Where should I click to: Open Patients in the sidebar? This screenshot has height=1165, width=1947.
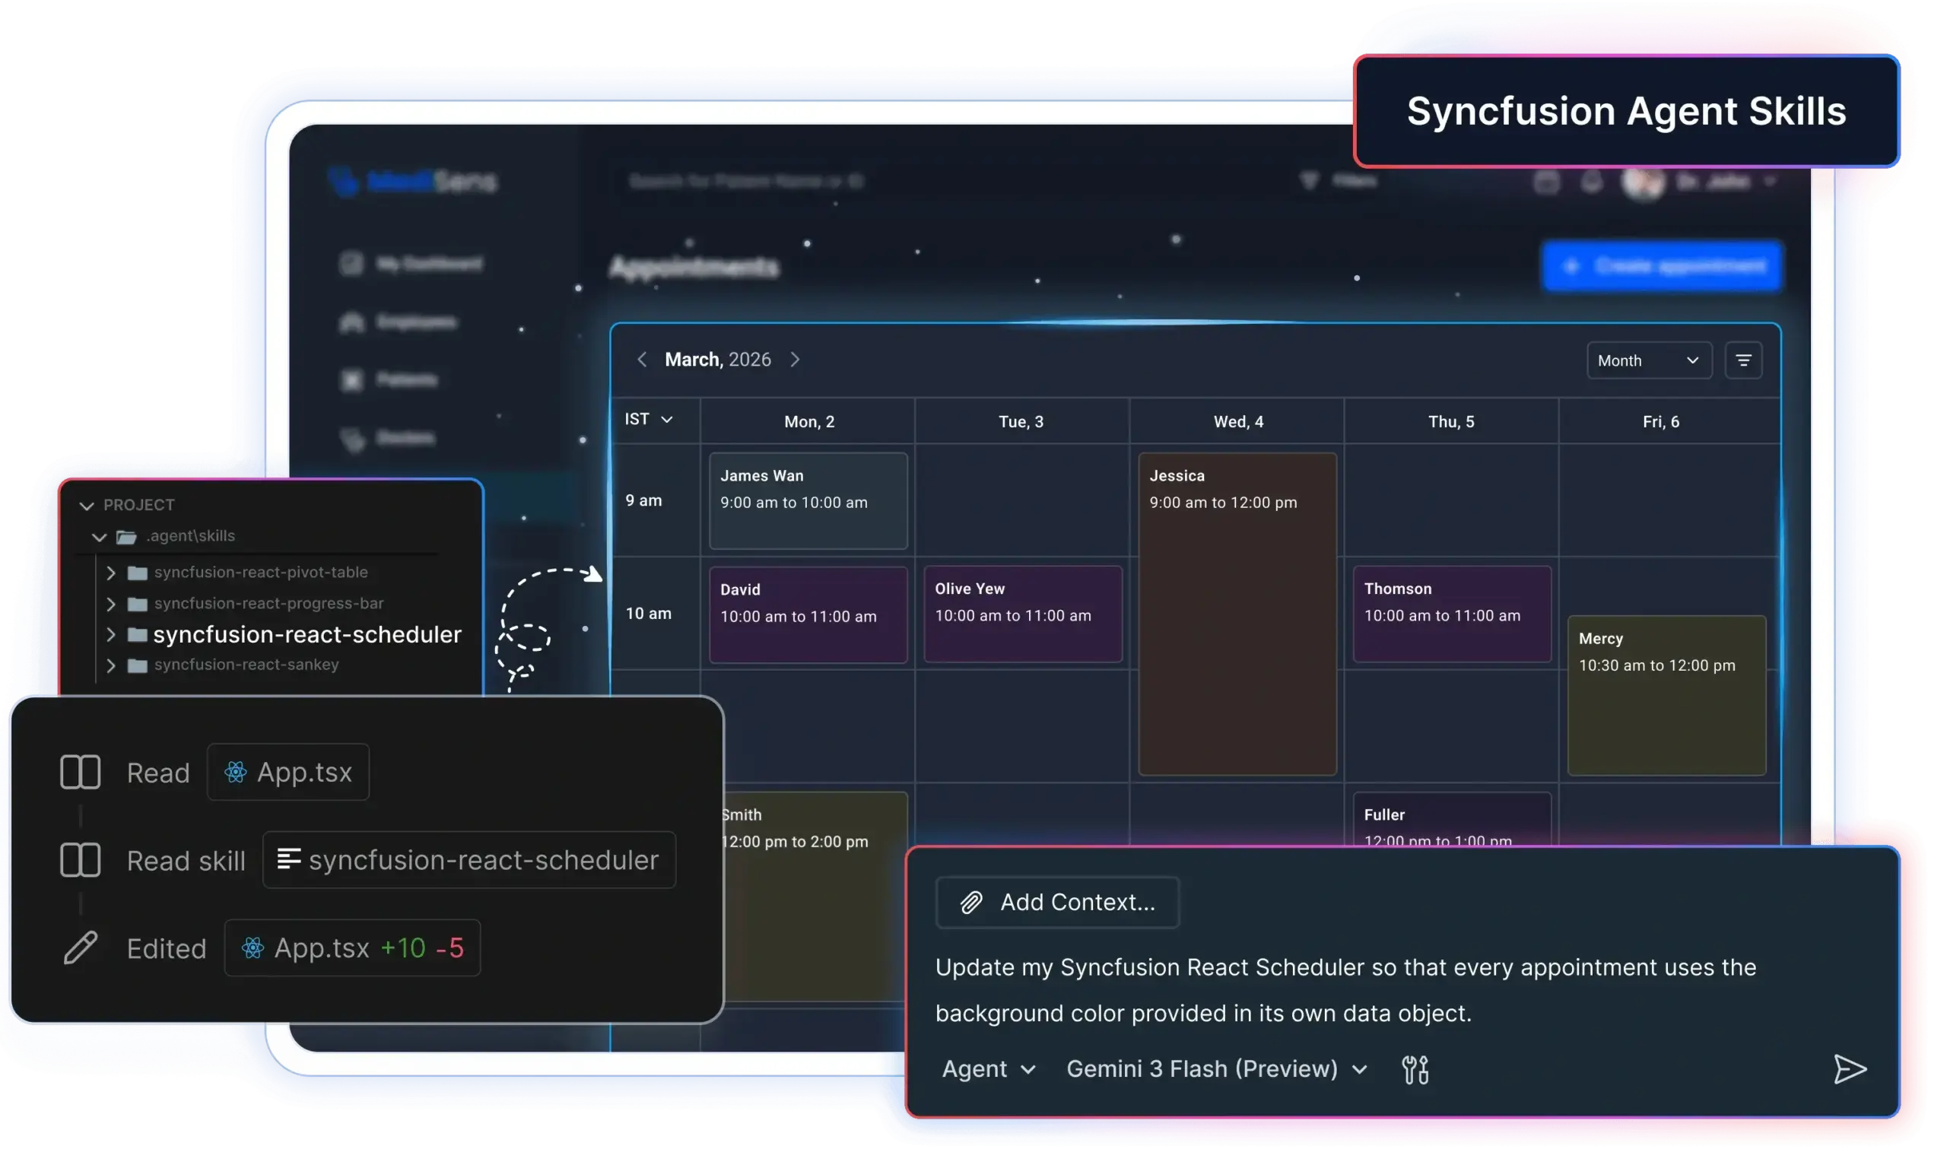389,380
